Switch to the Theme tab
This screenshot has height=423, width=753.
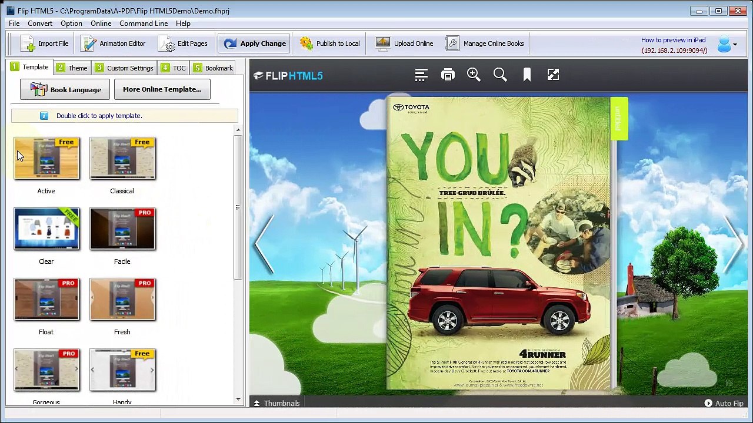click(72, 68)
